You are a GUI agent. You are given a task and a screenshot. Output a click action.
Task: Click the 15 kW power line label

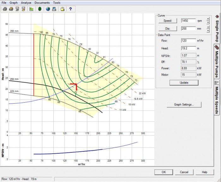pos(132,105)
